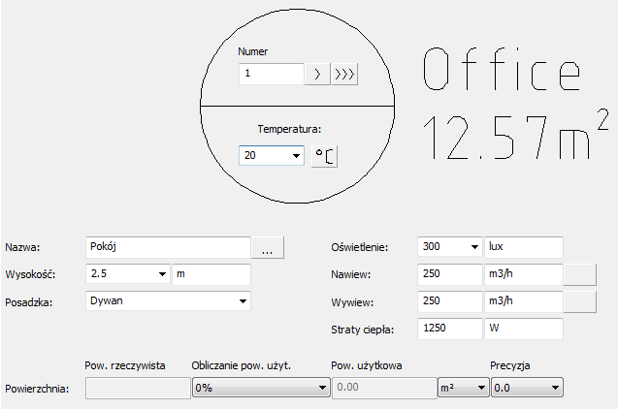Click the Wysokość unit field showing m
618x409 pixels.
[x=211, y=274]
